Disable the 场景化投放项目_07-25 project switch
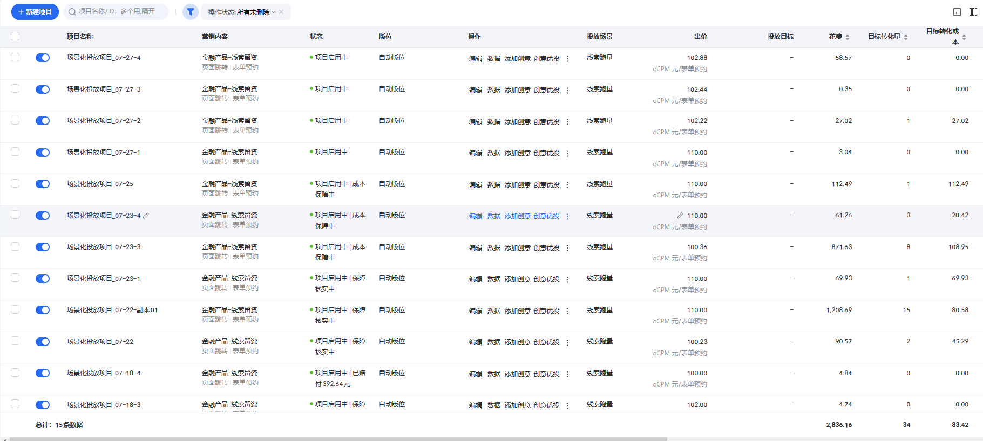 point(43,184)
